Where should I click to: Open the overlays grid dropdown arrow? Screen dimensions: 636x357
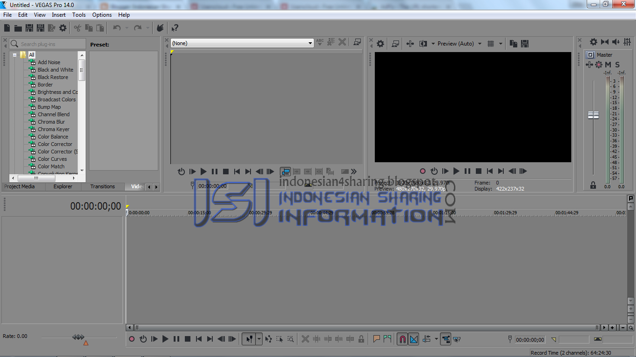(x=501, y=44)
